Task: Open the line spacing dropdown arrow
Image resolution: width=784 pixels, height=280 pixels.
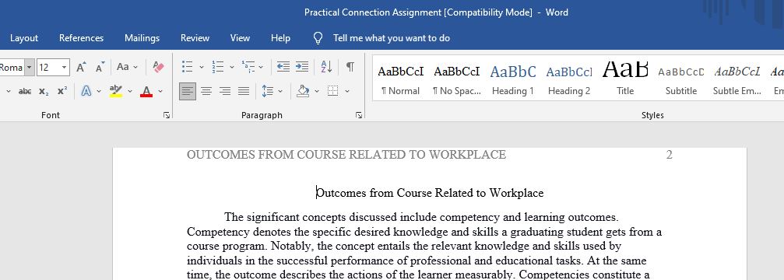Action: (280, 91)
